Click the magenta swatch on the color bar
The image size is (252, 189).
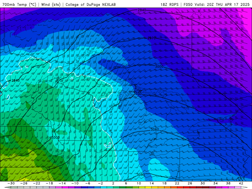click(65, 187)
